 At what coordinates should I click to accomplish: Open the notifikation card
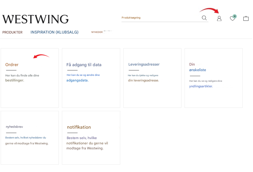click(91, 138)
